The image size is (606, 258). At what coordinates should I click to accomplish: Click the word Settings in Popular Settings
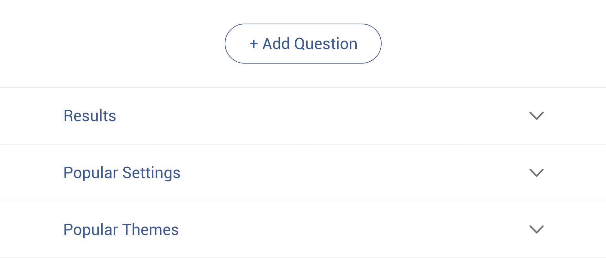(x=151, y=173)
